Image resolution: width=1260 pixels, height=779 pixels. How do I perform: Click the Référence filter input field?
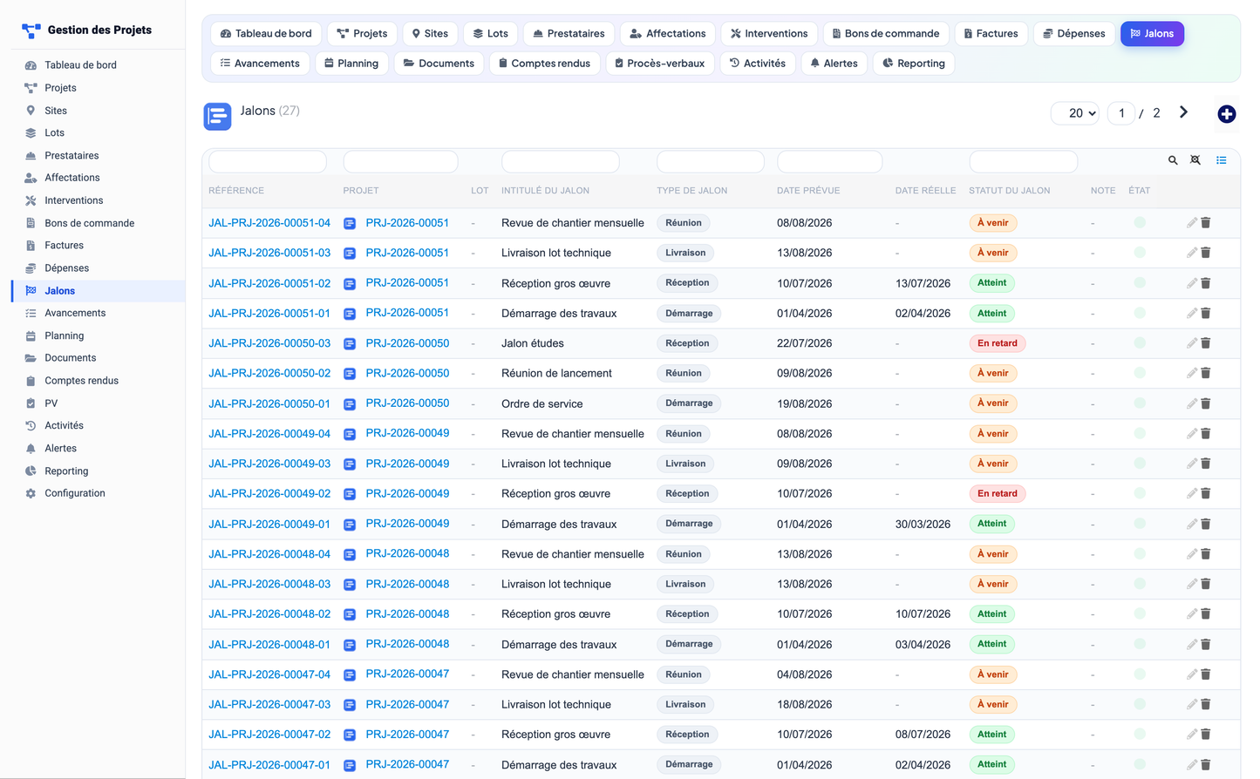pyautogui.click(x=268, y=161)
